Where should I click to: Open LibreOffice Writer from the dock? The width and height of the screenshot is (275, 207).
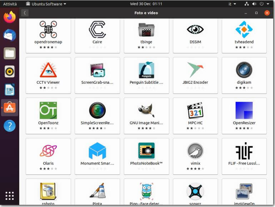10,89
